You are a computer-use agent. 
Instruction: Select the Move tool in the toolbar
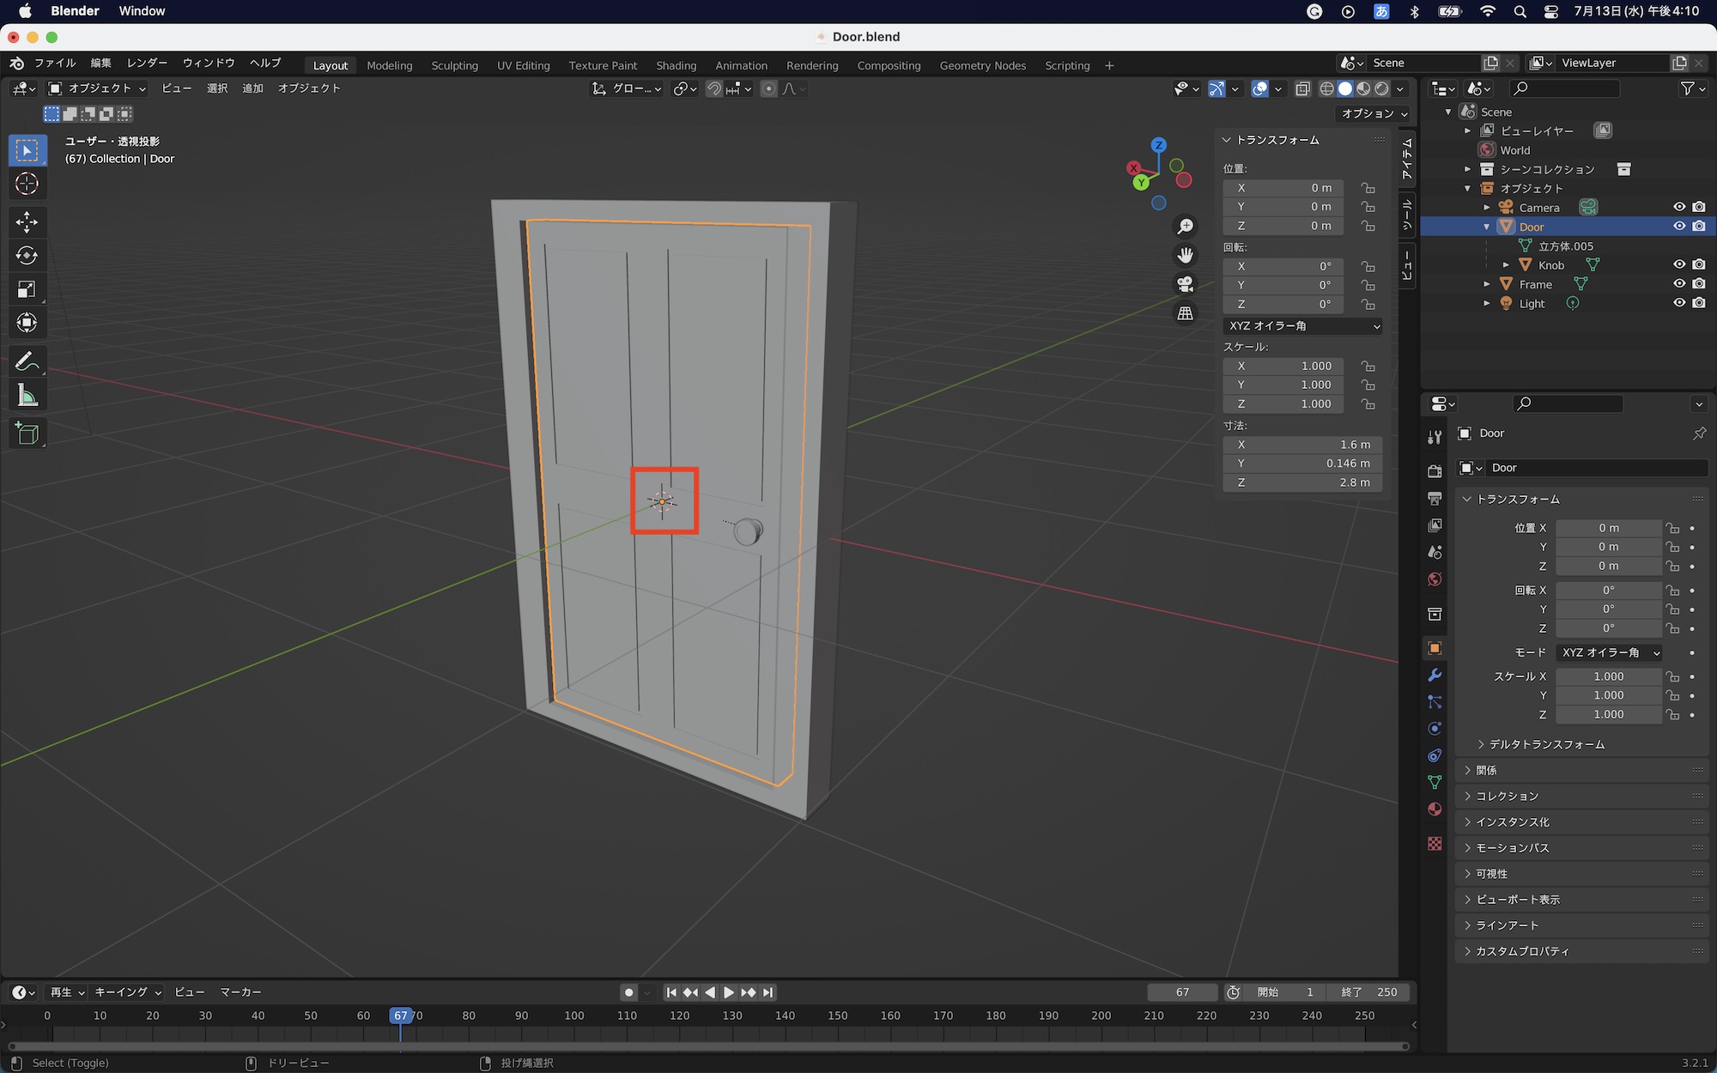click(x=27, y=221)
